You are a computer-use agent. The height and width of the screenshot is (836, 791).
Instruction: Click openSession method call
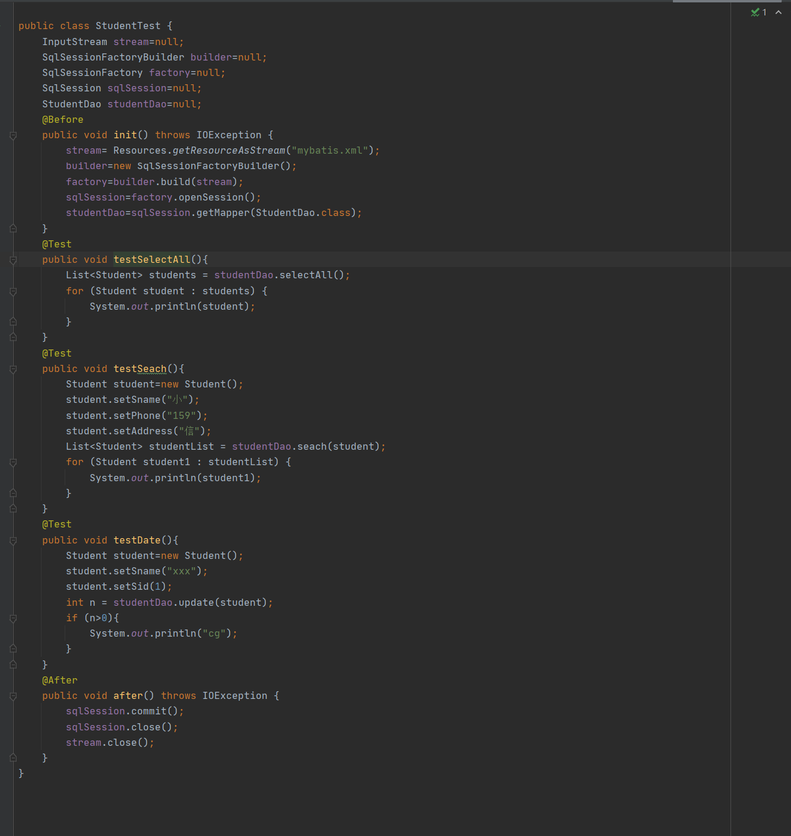pyautogui.click(x=211, y=198)
